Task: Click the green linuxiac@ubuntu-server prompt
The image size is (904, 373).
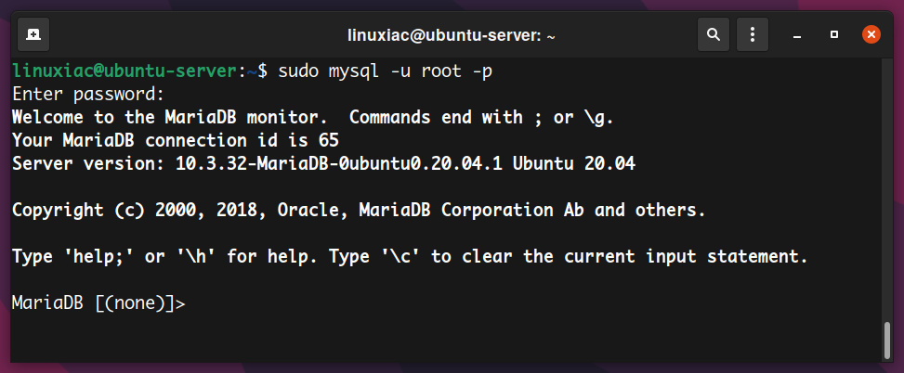Action: 124,72
